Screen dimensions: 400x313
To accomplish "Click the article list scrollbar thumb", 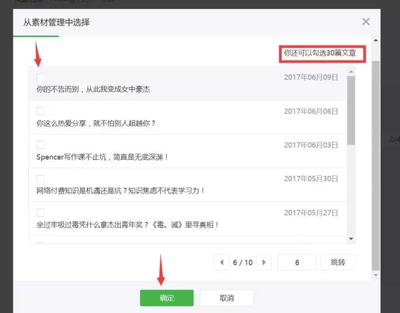I will (351, 110).
